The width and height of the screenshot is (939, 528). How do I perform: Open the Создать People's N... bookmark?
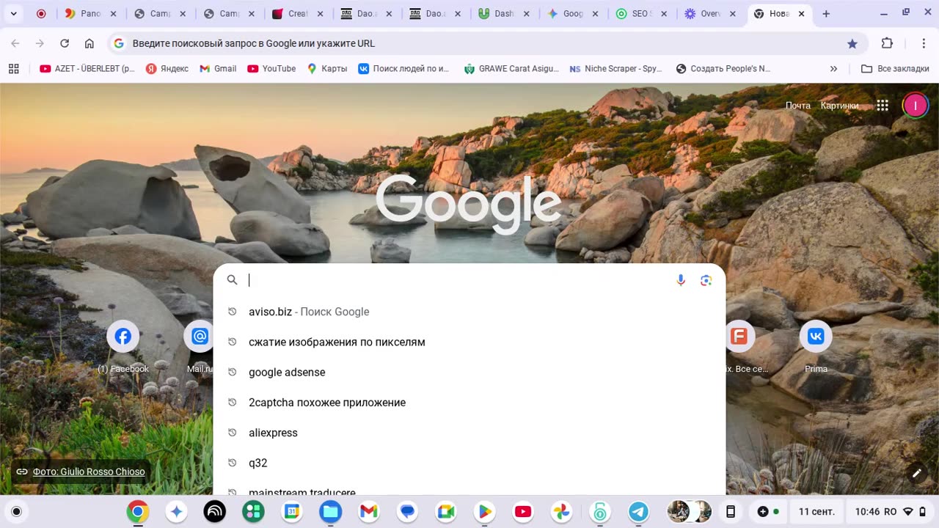point(723,69)
